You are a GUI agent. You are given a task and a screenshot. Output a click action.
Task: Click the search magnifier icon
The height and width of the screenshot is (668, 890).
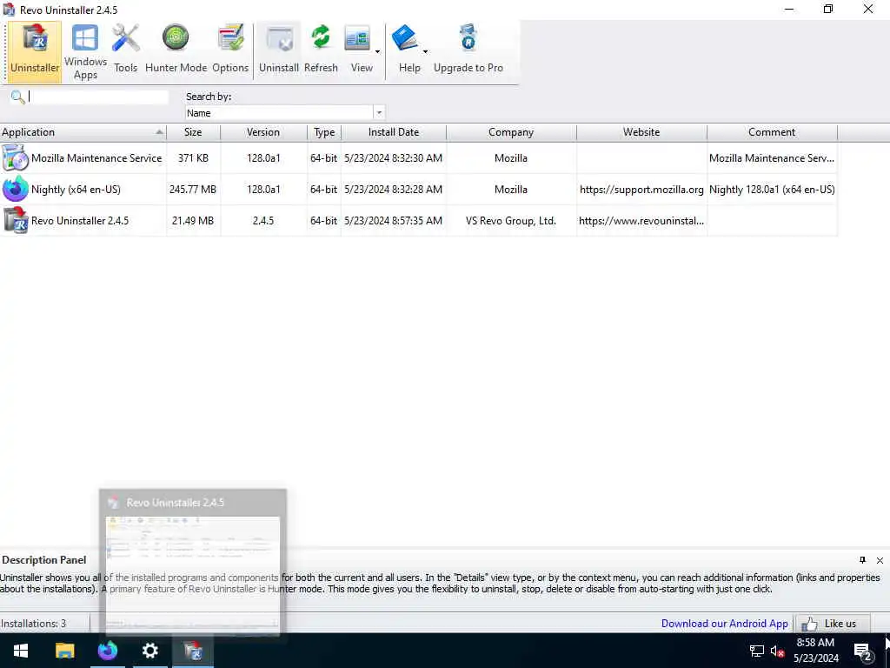[17, 97]
